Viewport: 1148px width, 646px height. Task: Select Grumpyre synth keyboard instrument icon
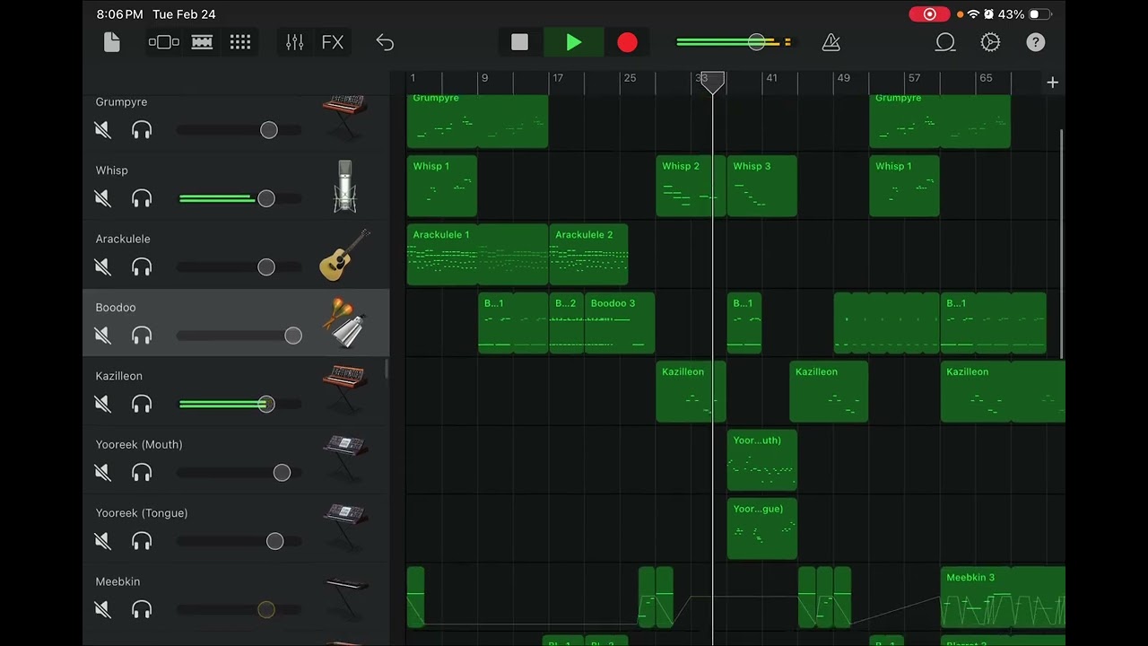345,118
